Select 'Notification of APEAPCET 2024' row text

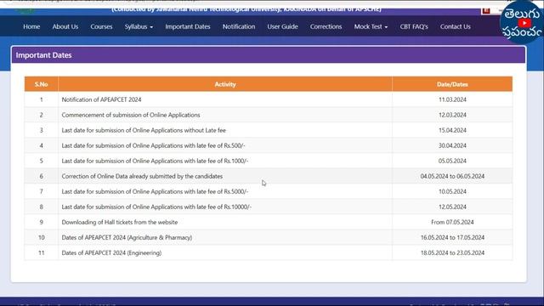101,99
